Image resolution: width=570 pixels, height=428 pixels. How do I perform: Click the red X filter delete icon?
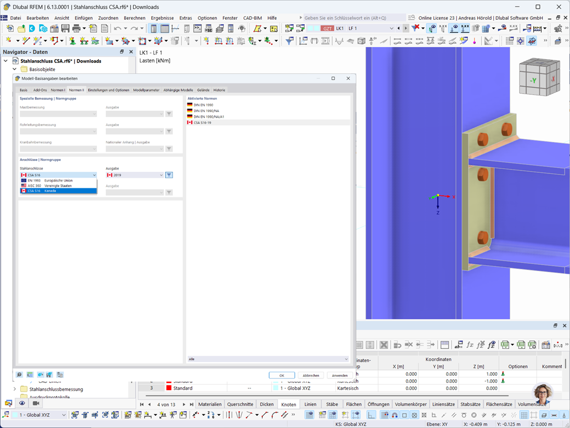click(x=415, y=29)
